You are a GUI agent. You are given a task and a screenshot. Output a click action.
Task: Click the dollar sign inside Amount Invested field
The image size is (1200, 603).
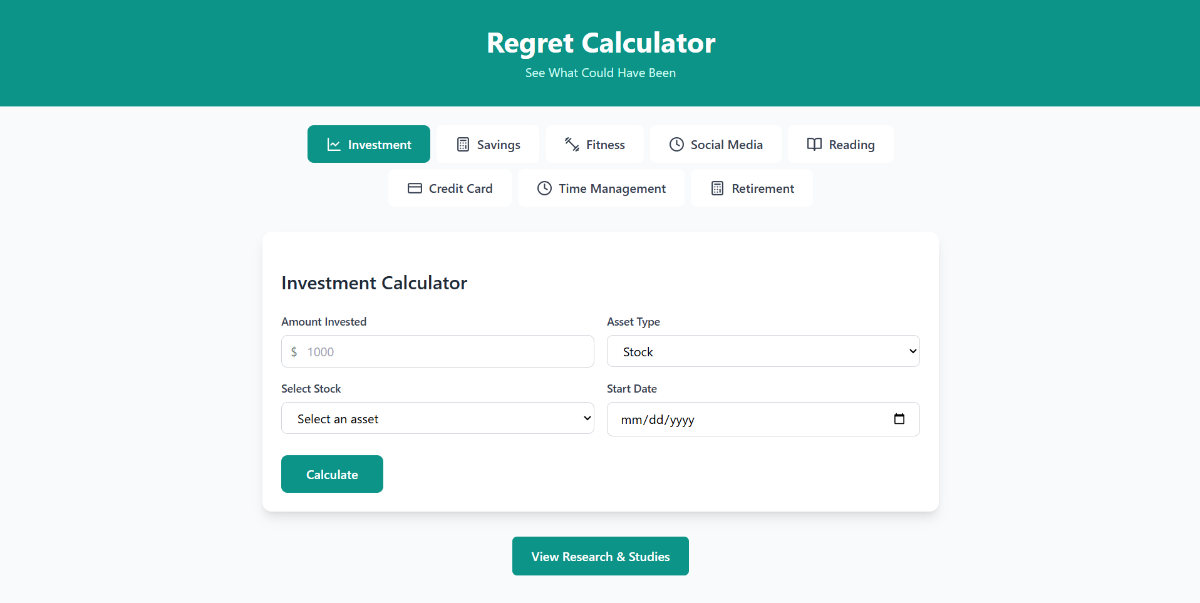[x=294, y=351]
